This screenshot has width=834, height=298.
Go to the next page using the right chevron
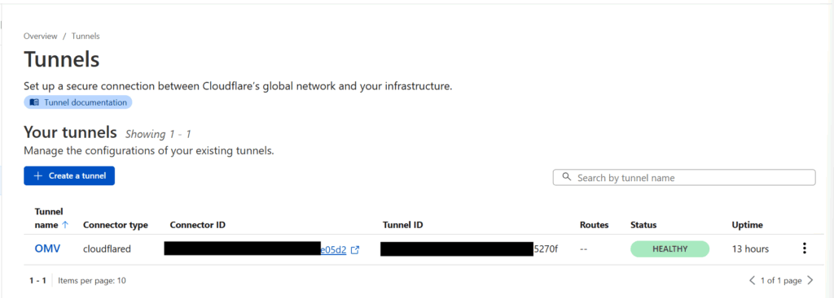click(x=810, y=280)
